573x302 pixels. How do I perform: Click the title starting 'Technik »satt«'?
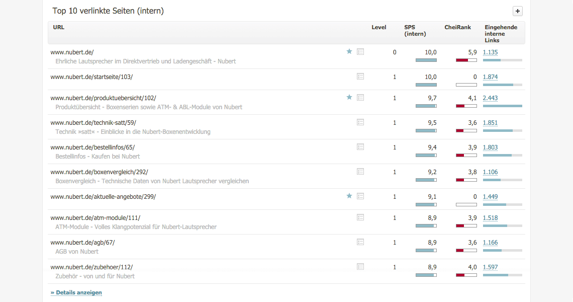133,132
